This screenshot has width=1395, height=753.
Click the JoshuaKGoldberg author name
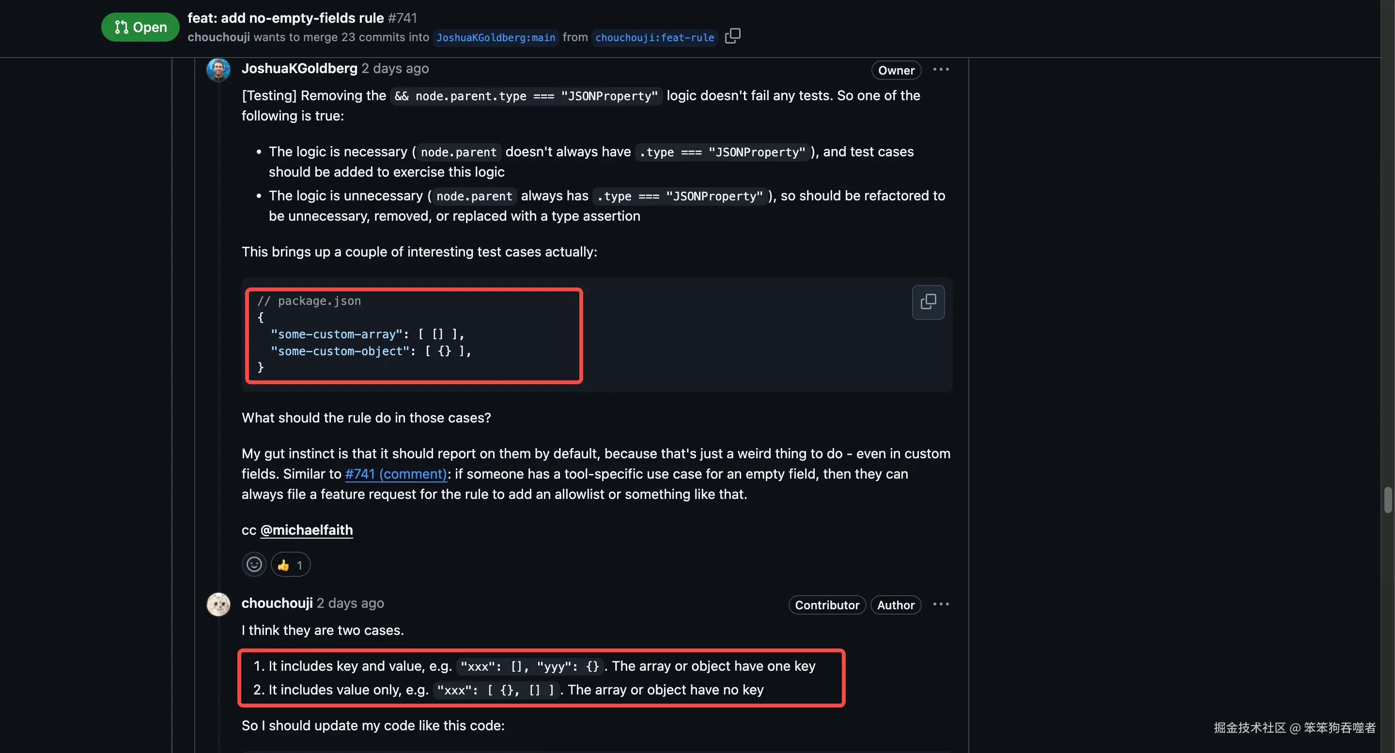point(299,69)
